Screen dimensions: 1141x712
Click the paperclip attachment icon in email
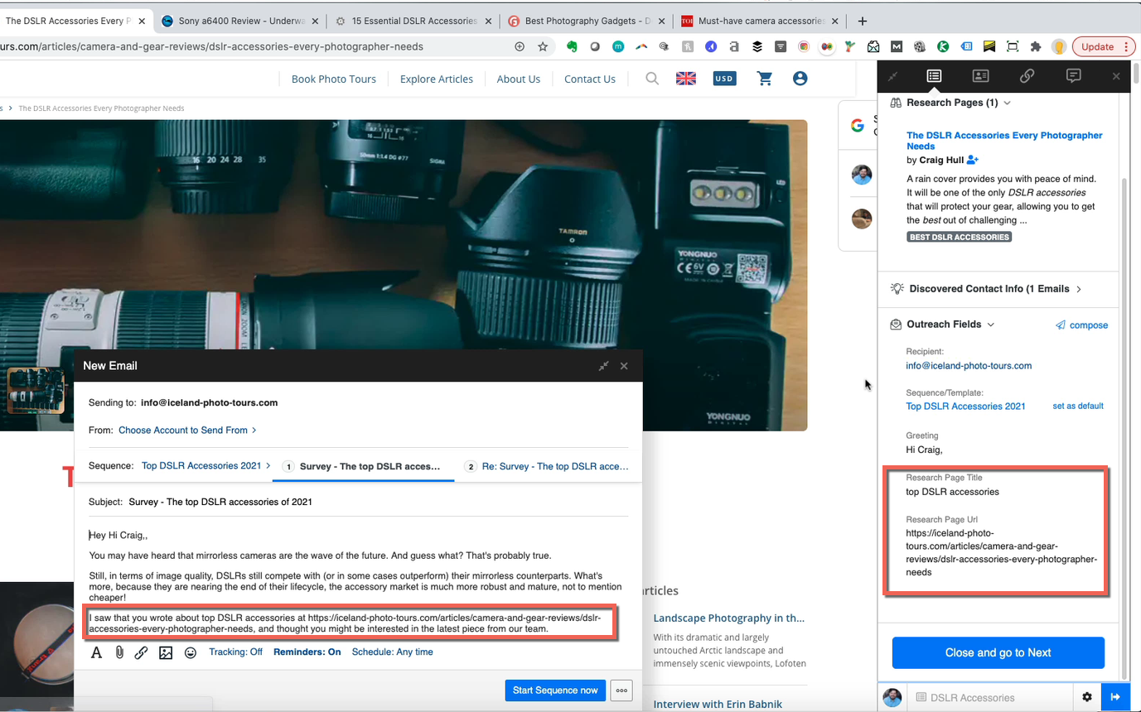click(119, 652)
